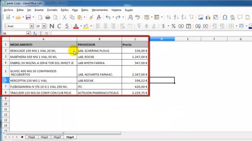Open Find and Replace
252x141 pixels.
(x=130, y=17)
